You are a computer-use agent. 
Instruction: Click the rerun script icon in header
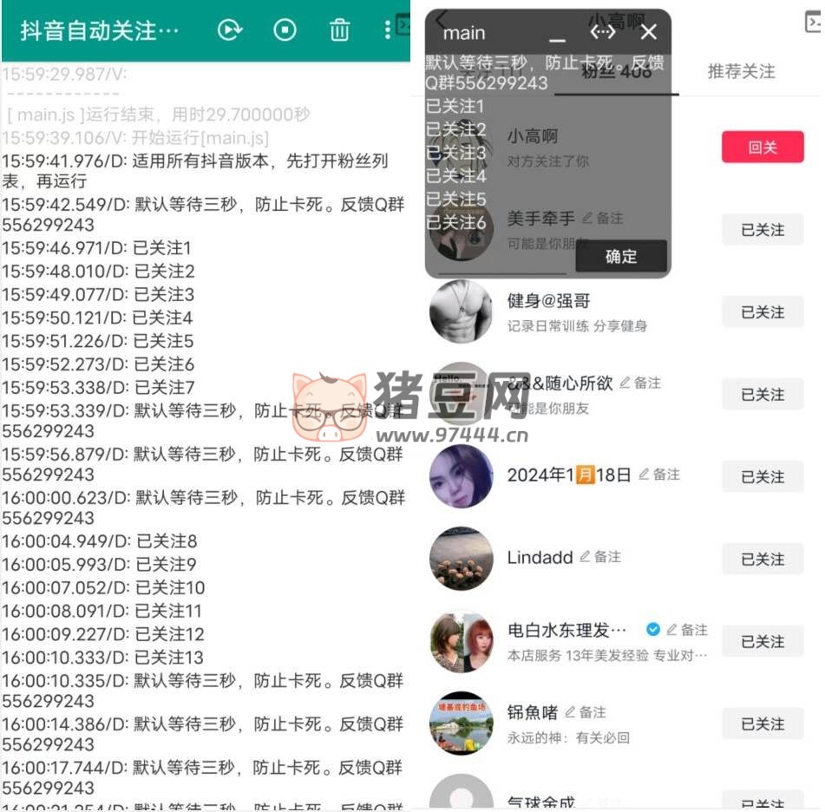pyautogui.click(x=230, y=30)
